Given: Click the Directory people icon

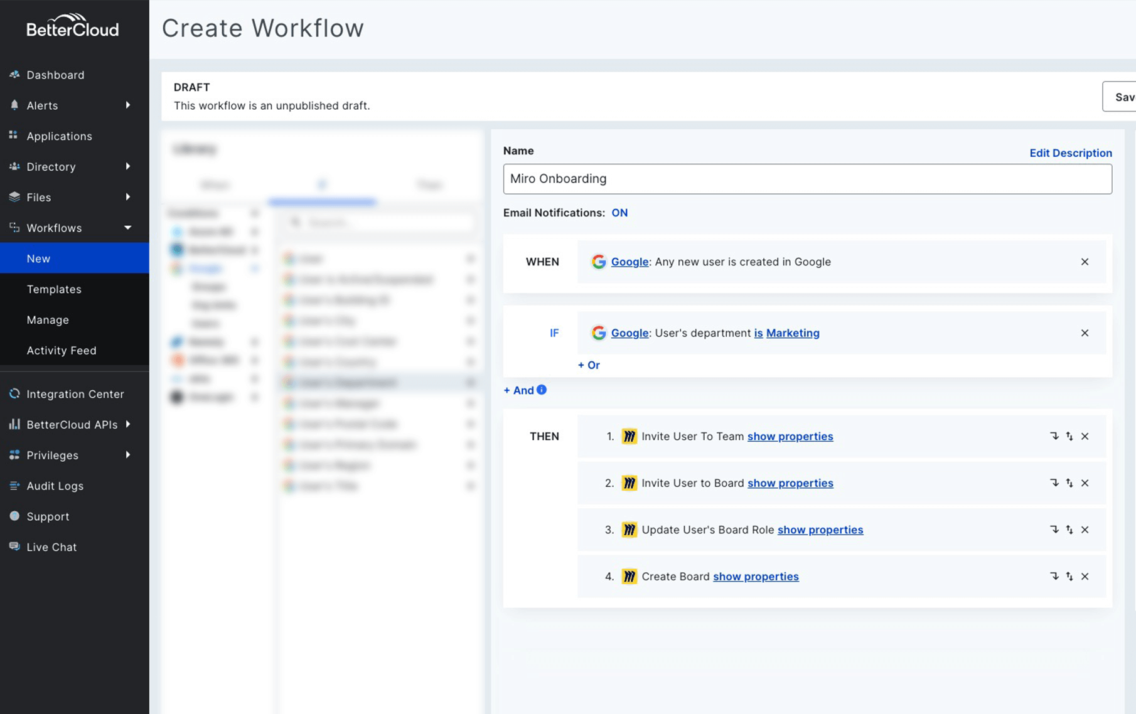Looking at the screenshot, I should (14, 166).
